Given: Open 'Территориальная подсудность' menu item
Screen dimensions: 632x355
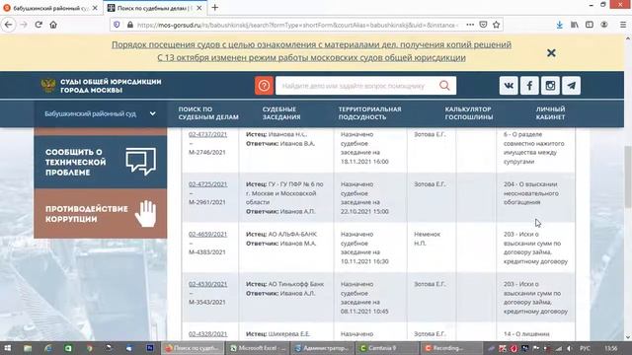Looking at the screenshot, I should 369,113.
